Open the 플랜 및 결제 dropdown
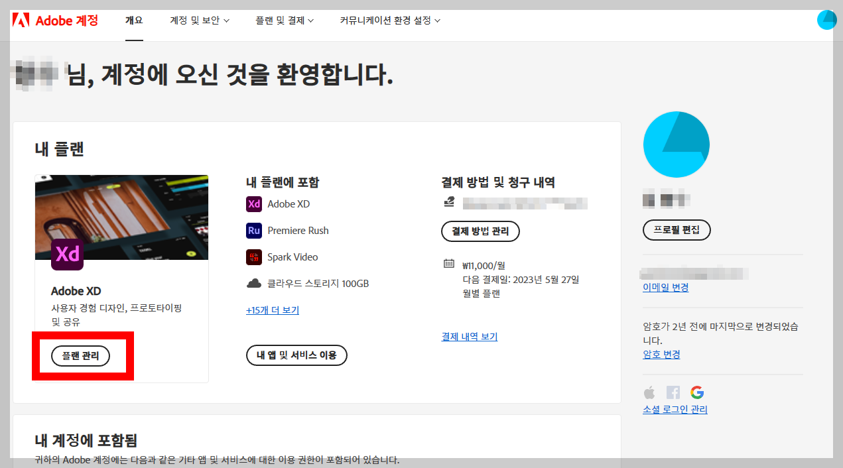 [284, 20]
